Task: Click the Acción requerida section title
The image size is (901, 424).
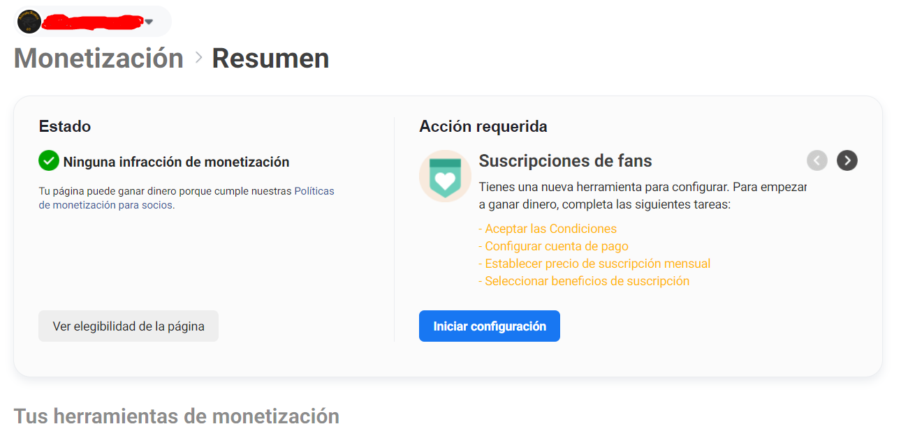Action: [x=483, y=126]
